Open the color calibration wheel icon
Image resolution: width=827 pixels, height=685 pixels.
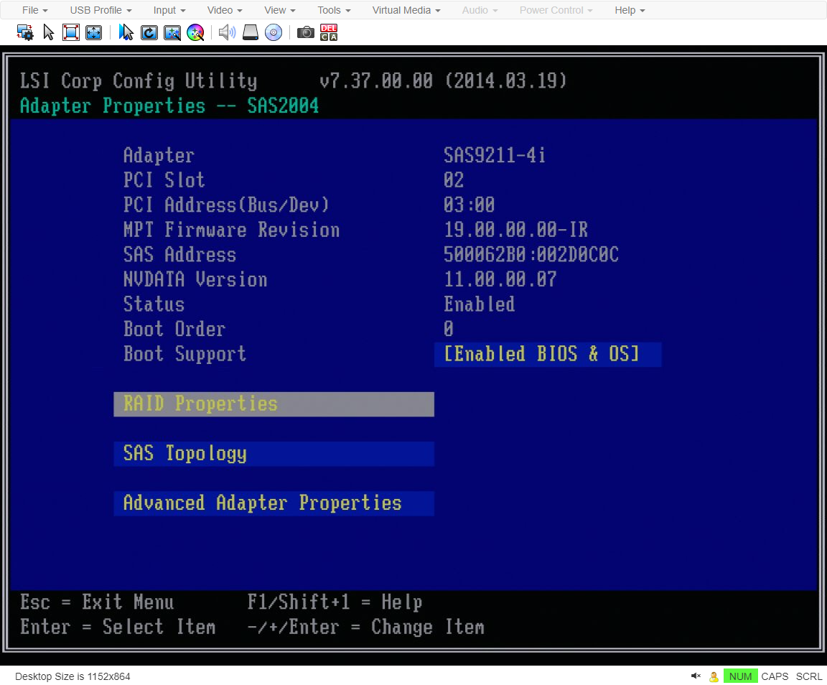tap(196, 33)
